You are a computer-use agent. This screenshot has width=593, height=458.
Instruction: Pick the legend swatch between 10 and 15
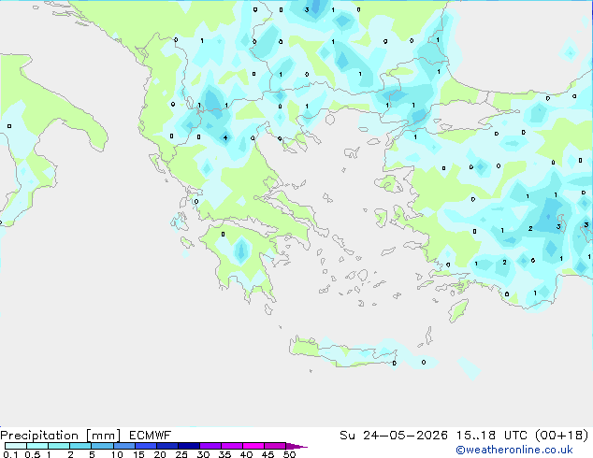pyautogui.click(x=124, y=446)
